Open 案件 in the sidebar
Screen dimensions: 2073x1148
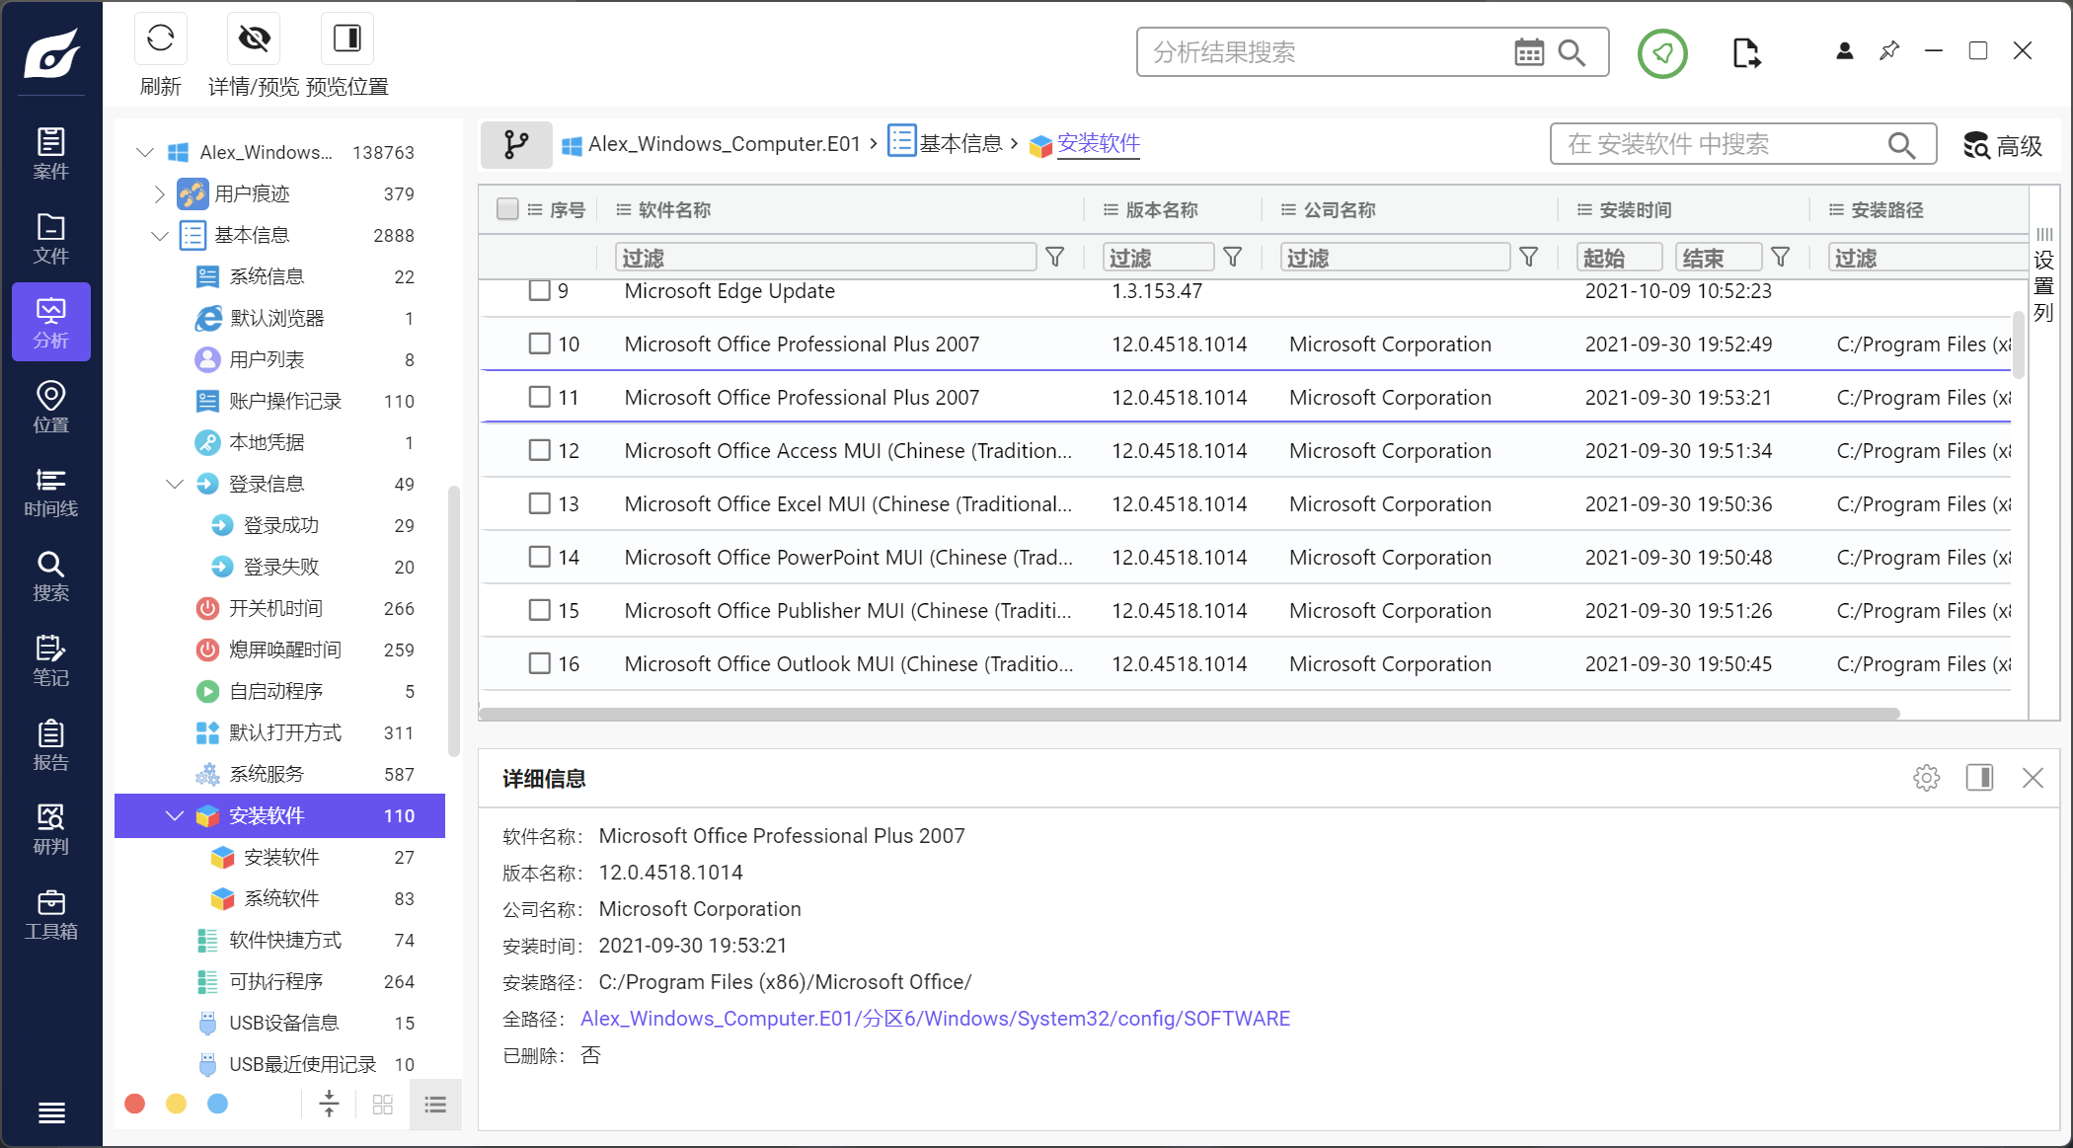pos(51,154)
